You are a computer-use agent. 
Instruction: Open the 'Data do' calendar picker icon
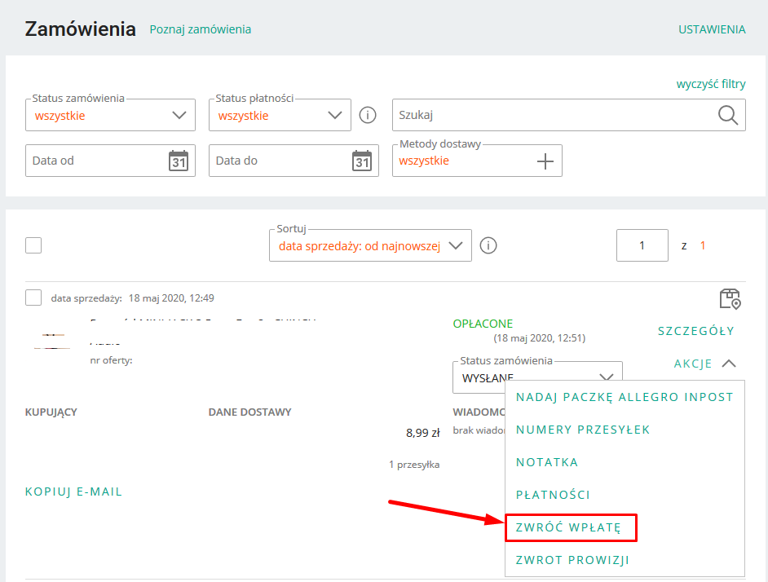click(x=361, y=161)
